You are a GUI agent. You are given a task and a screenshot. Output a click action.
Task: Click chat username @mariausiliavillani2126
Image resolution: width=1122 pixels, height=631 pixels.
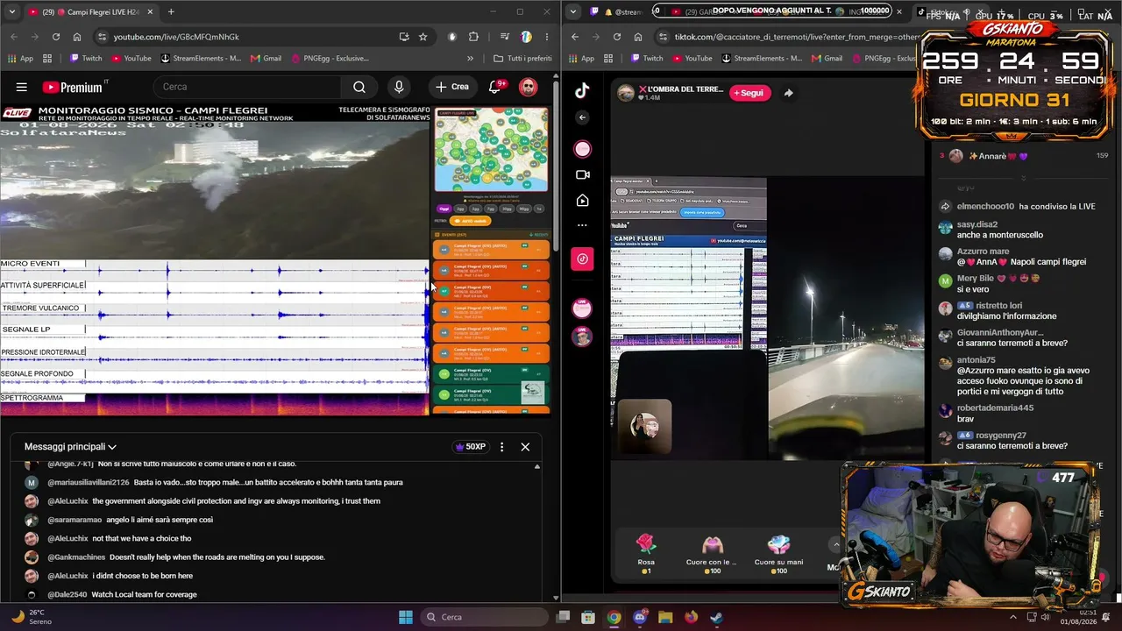89,483
